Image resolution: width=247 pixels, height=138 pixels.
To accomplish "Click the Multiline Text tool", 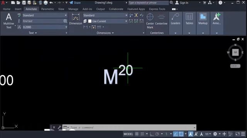I will (x=8, y=21).
